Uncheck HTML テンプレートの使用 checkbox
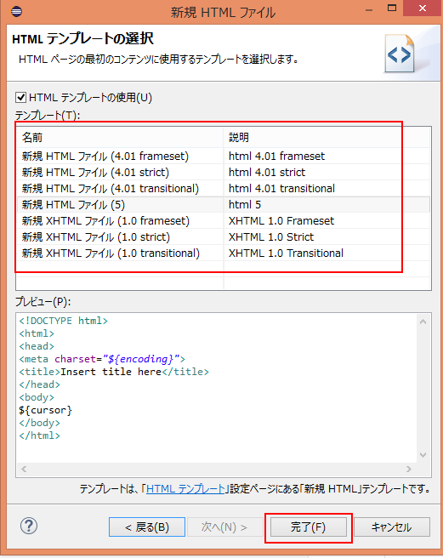This screenshot has width=443, height=558. 21,97
